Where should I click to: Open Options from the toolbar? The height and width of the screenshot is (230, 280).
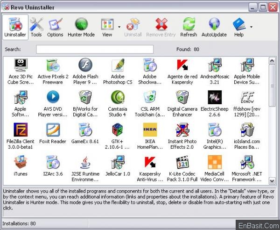click(55, 27)
